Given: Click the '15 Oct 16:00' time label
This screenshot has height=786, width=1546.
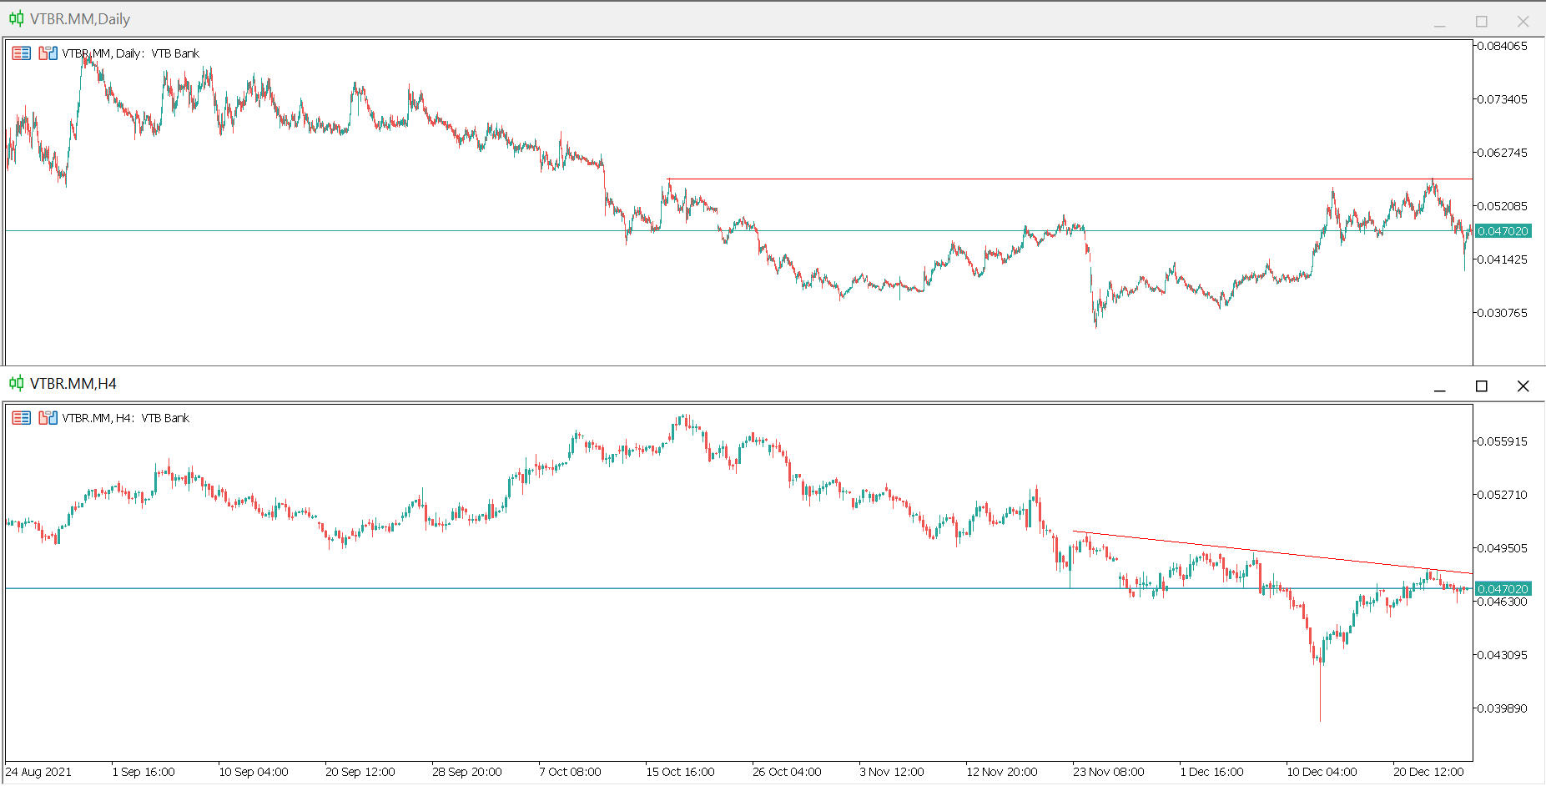Looking at the screenshot, I should [680, 772].
